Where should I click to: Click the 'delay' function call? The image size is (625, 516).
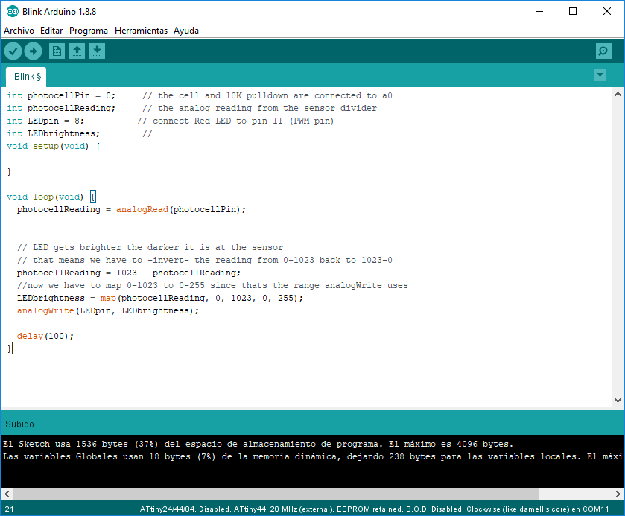[30, 336]
